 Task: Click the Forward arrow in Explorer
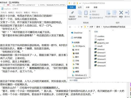75,27
